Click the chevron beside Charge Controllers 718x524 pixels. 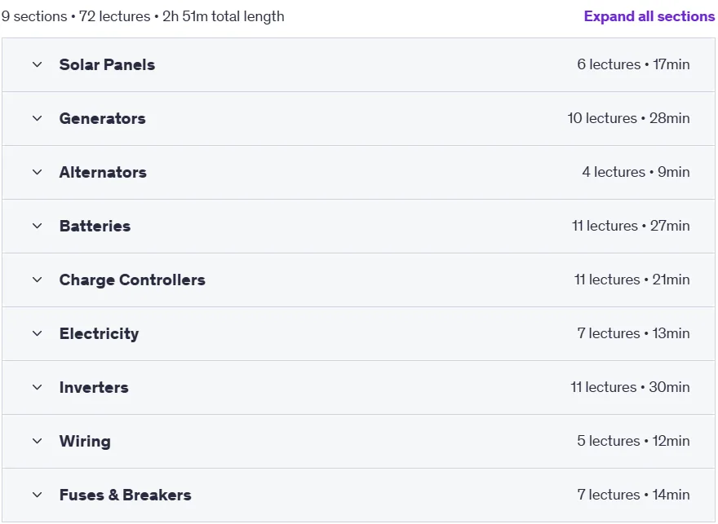click(37, 280)
